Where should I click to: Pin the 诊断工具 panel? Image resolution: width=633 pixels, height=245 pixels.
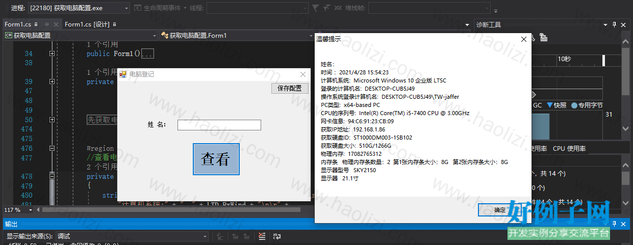pos(615,24)
